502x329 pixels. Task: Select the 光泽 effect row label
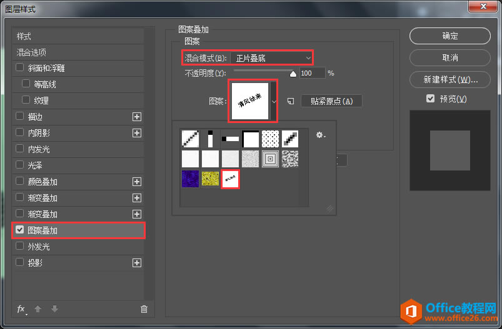click(x=35, y=165)
